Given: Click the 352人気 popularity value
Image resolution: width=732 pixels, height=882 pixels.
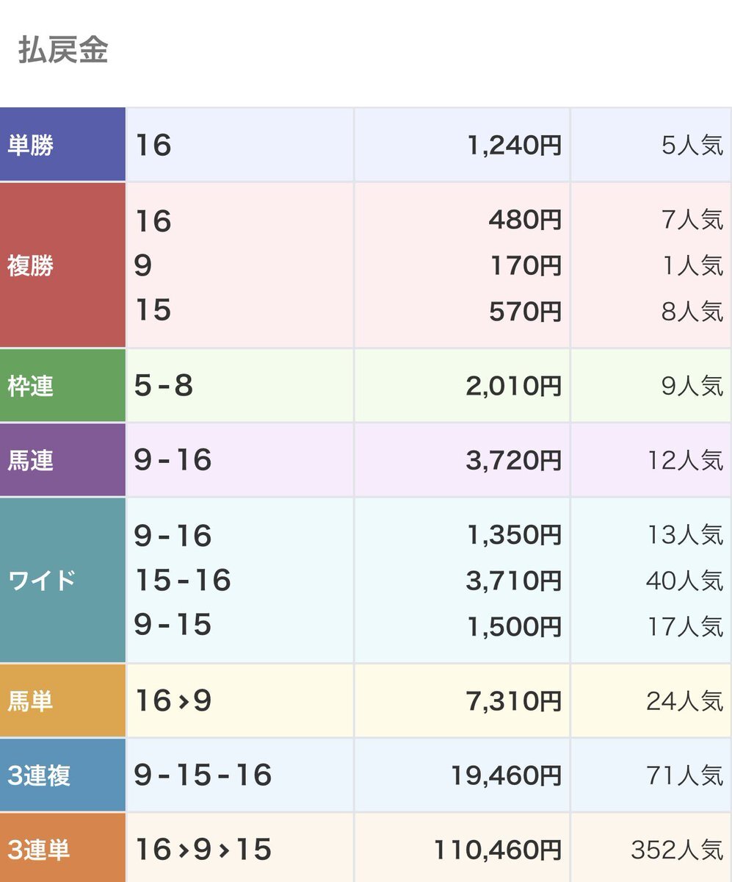Looking at the screenshot, I should [x=676, y=850].
